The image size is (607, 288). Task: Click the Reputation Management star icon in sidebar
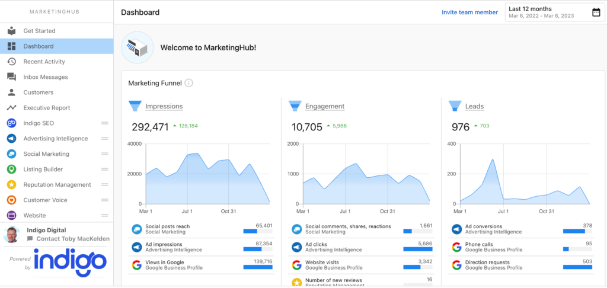pos(12,185)
